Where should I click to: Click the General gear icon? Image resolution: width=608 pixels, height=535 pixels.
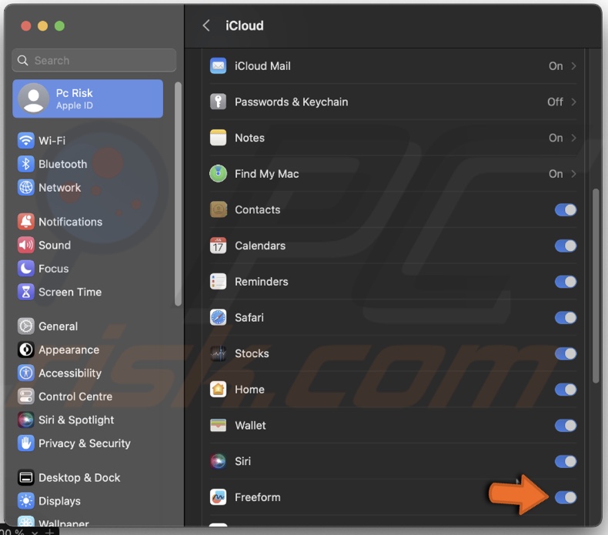click(26, 326)
